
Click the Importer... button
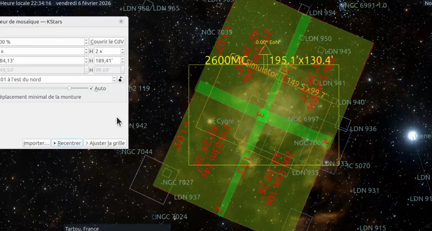coord(36,143)
